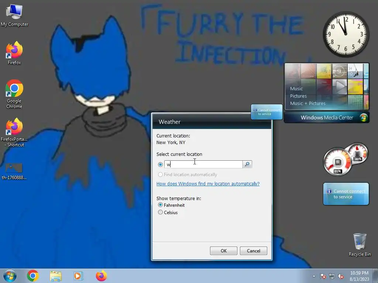Image resolution: width=378 pixels, height=283 pixels.
Task: Select Music + Pictures in Media Center gadget
Action: point(307,104)
